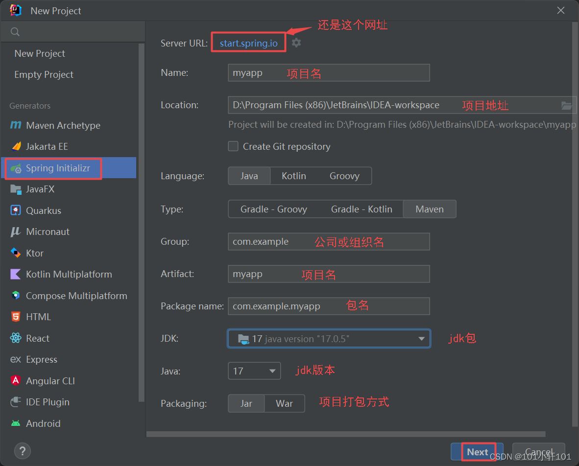The width and height of the screenshot is (579, 466).
Task: Click the Next button
Action: (x=477, y=452)
